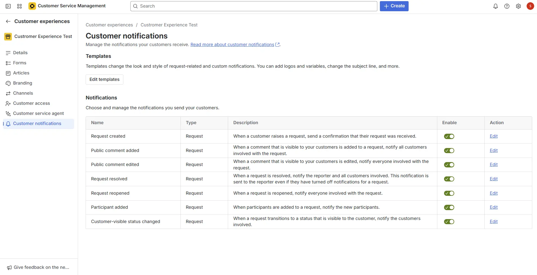
Task: Disable the Request created notification toggle
Action: [x=449, y=137]
